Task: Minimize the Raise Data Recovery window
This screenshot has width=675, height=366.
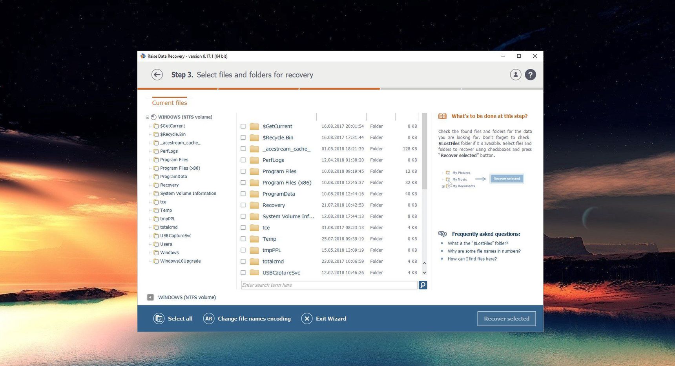Action: [503, 56]
